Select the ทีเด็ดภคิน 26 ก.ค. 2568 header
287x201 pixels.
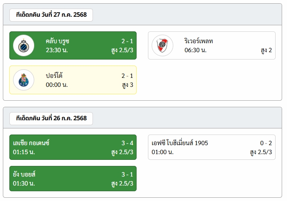(x=51, y=119)
